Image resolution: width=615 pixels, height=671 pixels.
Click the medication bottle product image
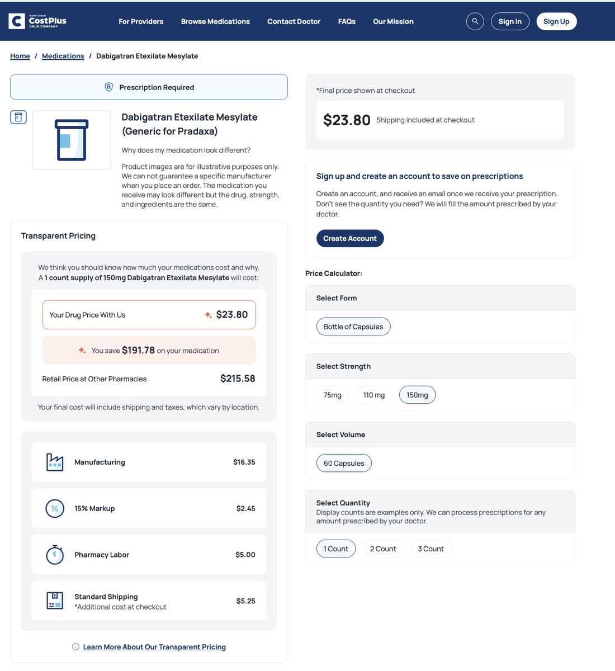click(x=72, y=140)
